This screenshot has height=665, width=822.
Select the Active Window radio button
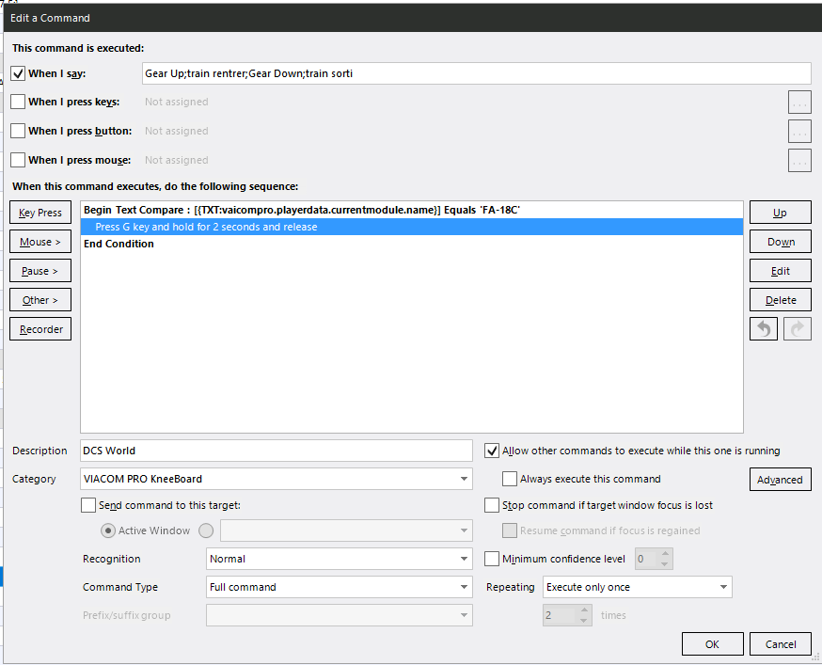(108, 530)
